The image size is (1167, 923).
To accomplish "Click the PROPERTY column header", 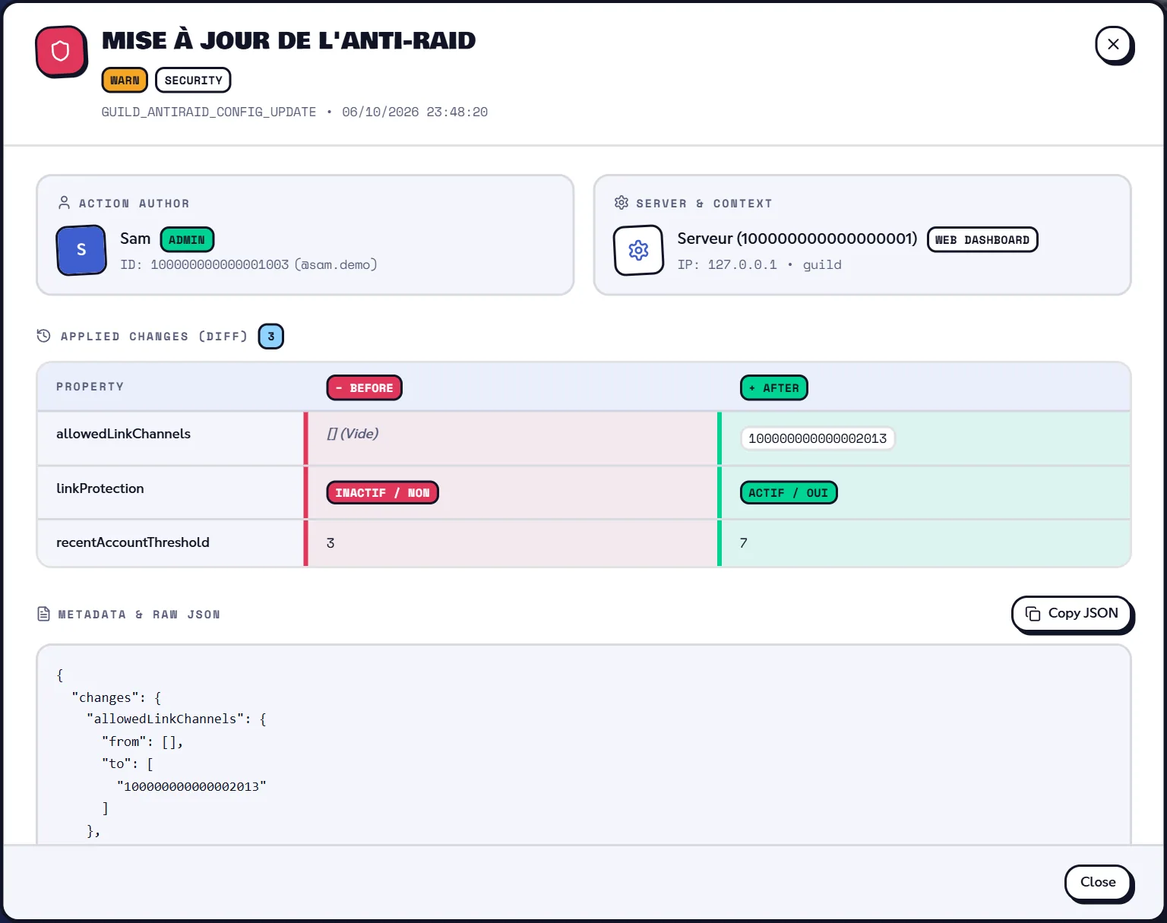I will (x=90, y=387).
